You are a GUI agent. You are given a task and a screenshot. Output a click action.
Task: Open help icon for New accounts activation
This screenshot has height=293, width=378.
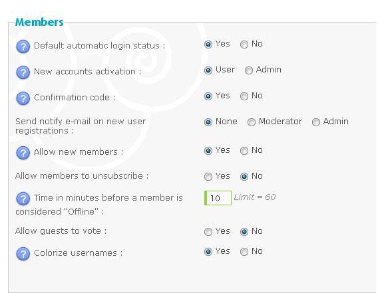click(23, 72)
